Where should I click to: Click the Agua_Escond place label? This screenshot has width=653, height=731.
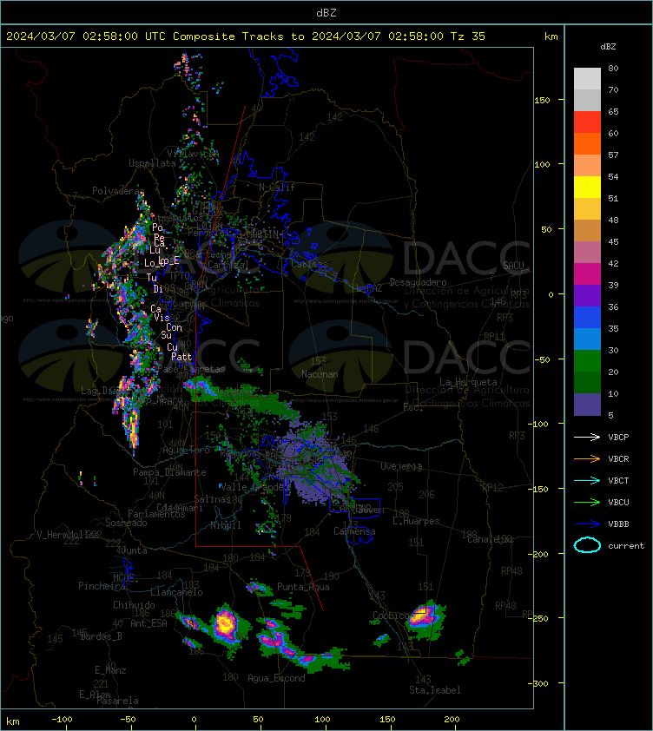pos(276,678)
